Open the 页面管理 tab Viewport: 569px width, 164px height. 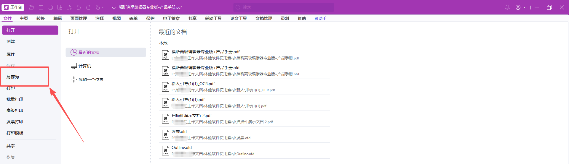(79, 18)
